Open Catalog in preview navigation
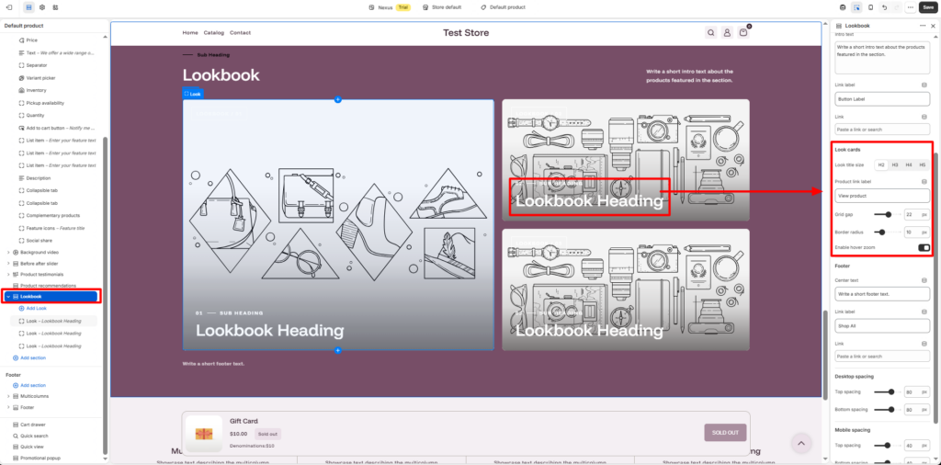 (x=213, y=33)
